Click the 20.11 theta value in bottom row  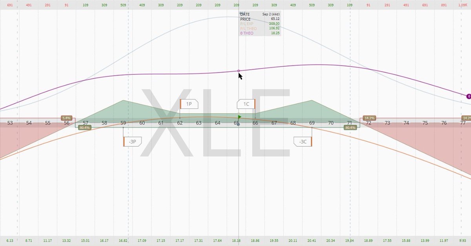click(293, 241)
